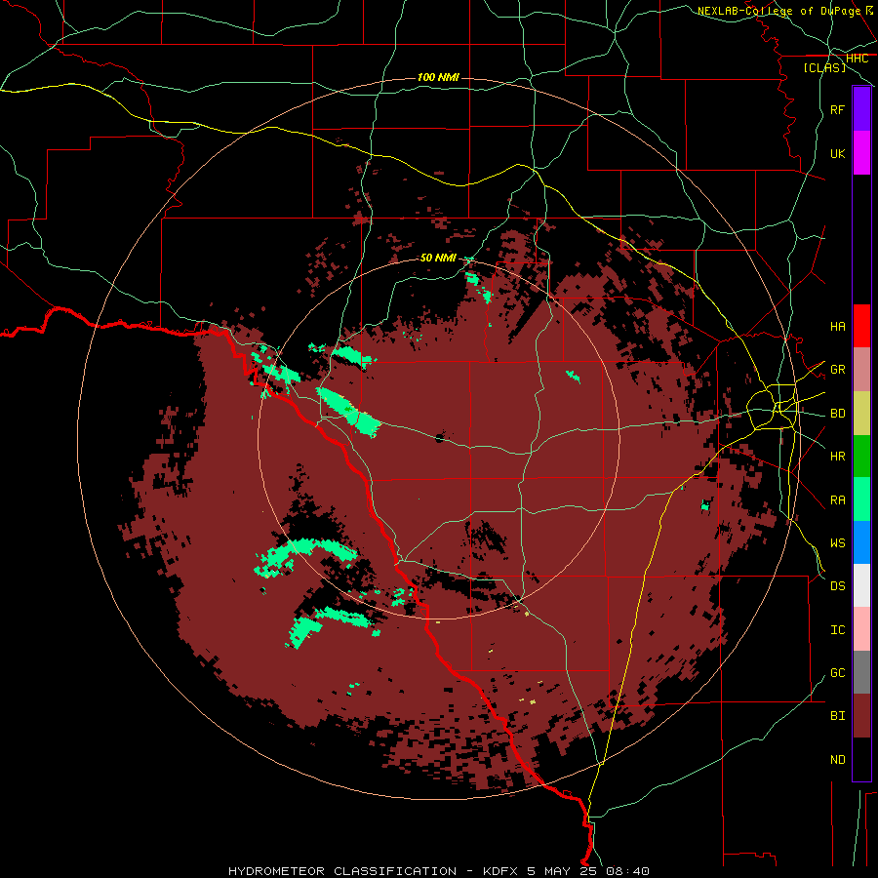Click the brown BI legend swatch
This screenshot has width=878, height=878.
[x=861, y=716]
